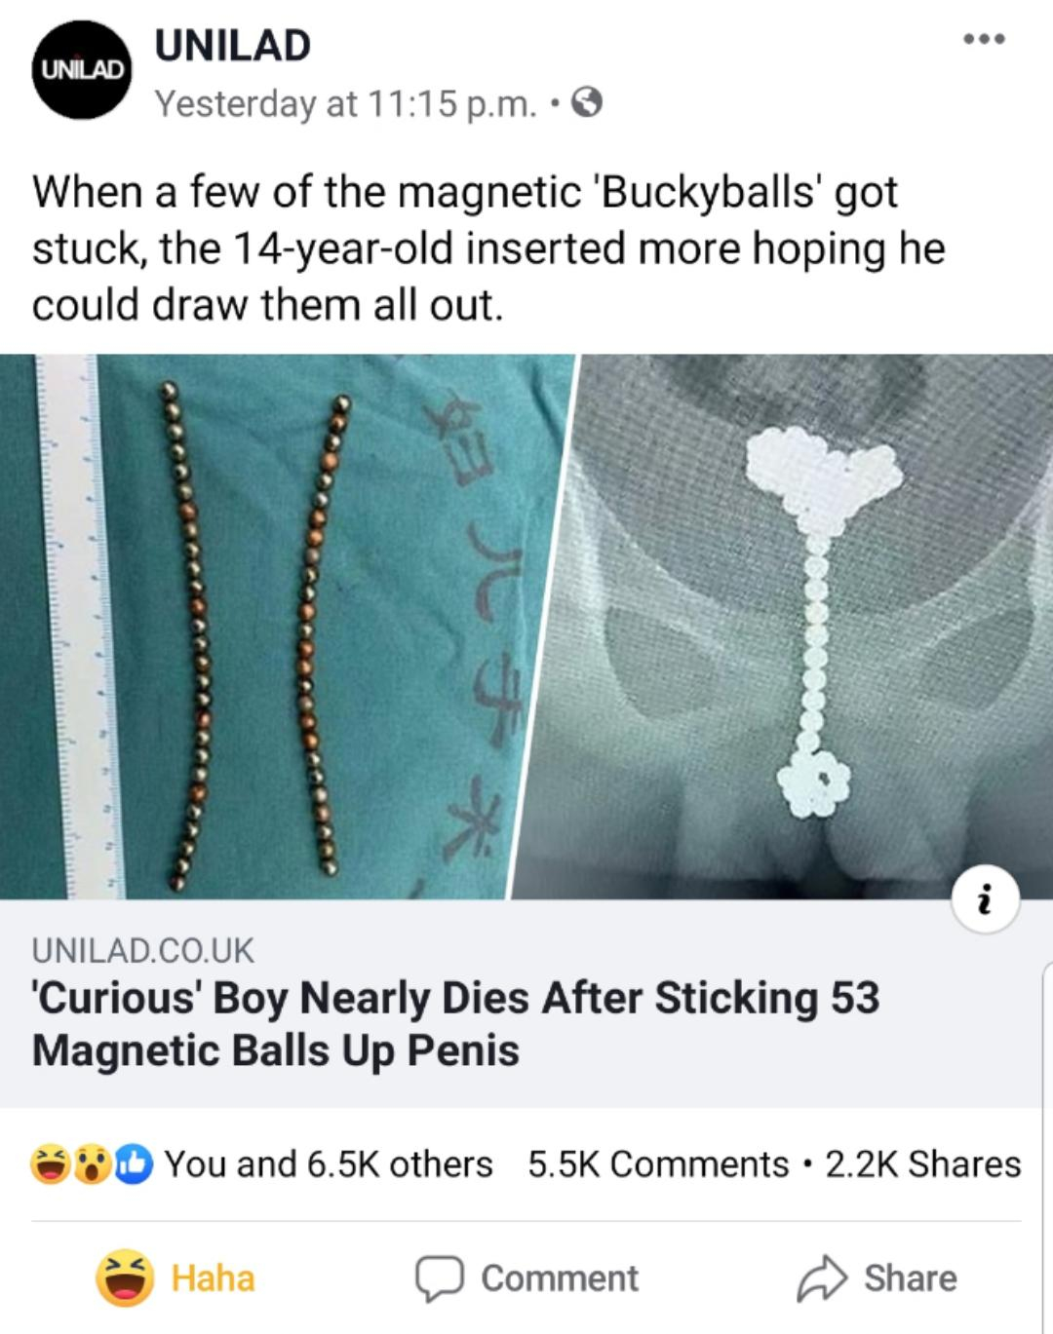The image size is (1053, 1334).
Task: Toggle the Haha reaction button
Action: 175,1277
